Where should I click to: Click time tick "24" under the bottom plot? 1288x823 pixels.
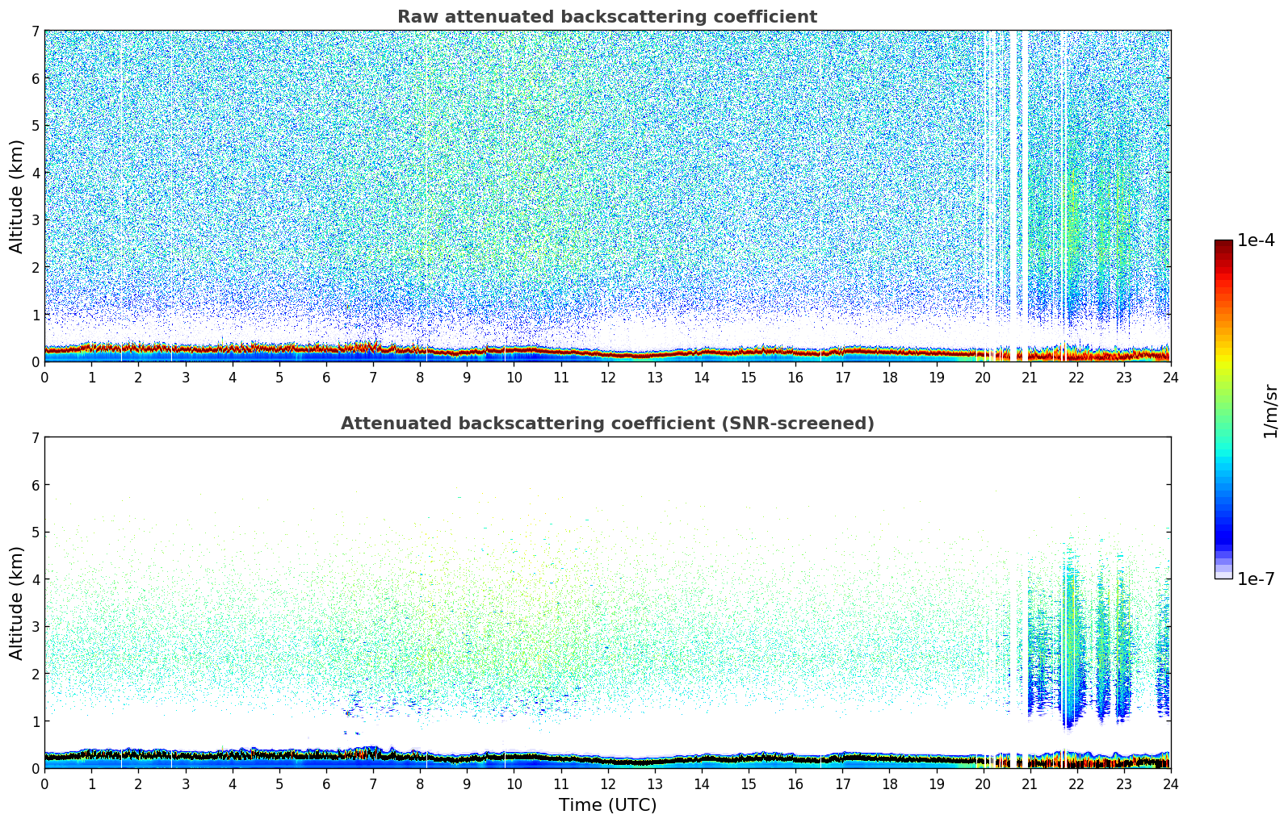tap(1171, 783)
